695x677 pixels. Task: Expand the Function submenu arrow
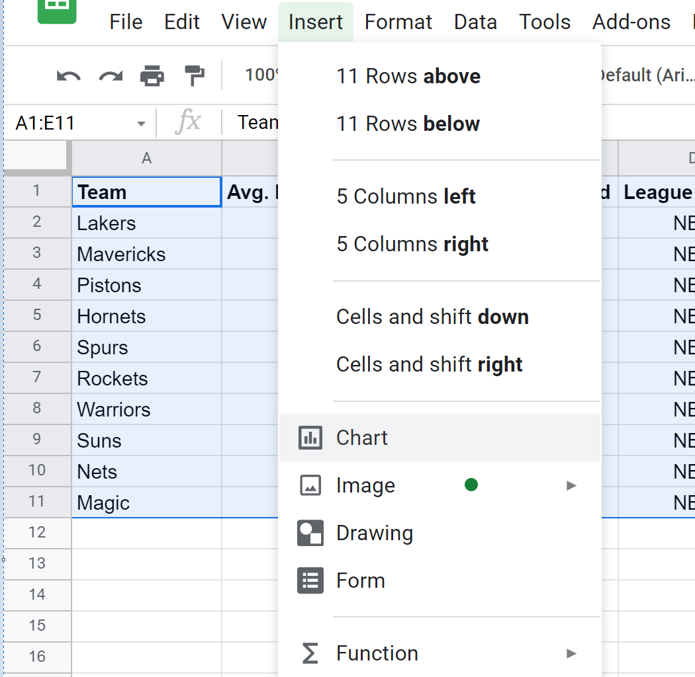click(x=571, y=653)
